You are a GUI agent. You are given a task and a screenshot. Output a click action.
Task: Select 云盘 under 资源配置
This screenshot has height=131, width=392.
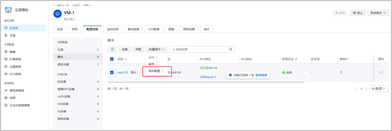click(61, 50)
